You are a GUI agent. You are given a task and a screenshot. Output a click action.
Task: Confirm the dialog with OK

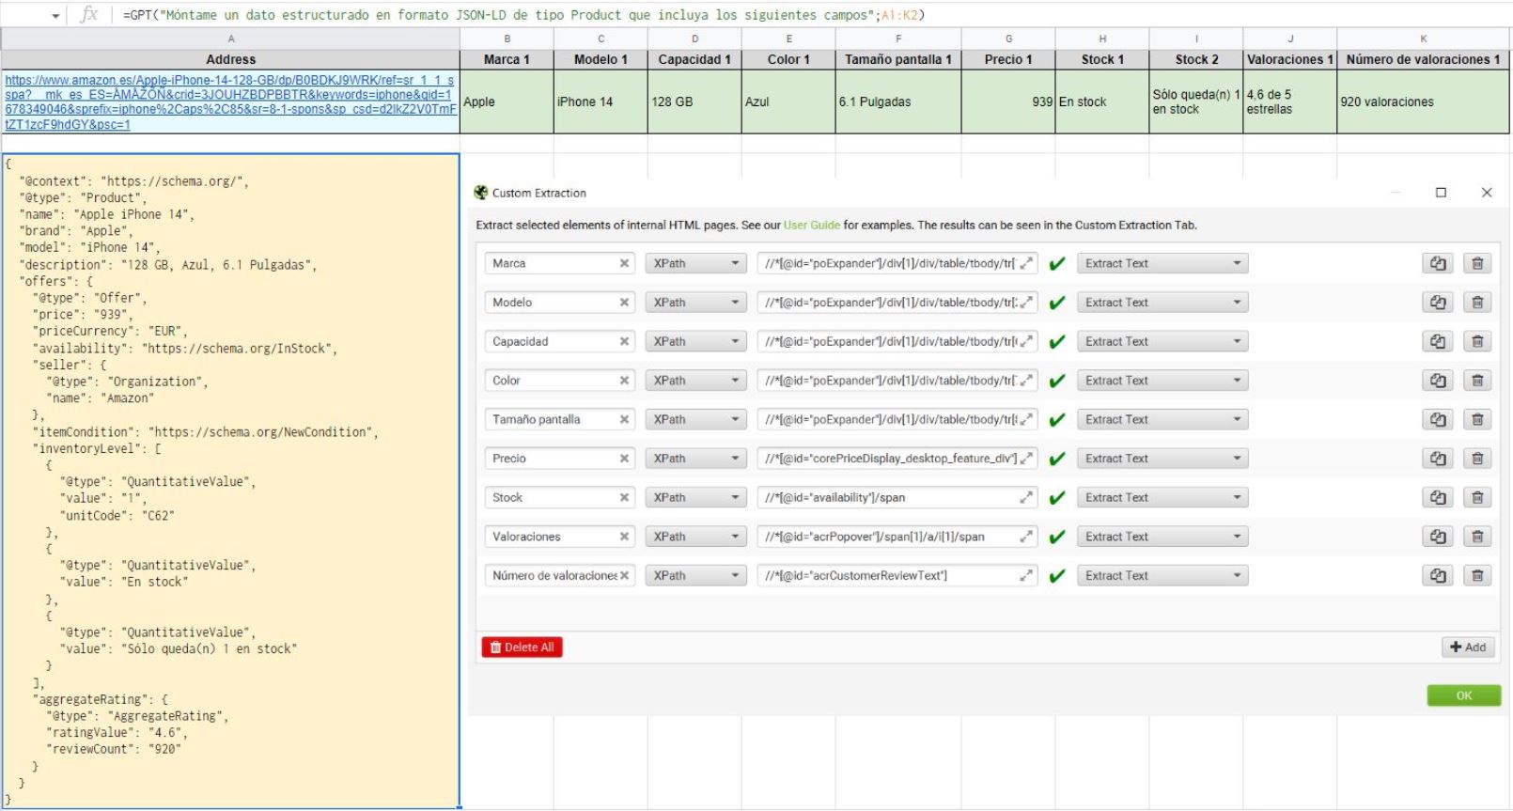pos(1463,695)
